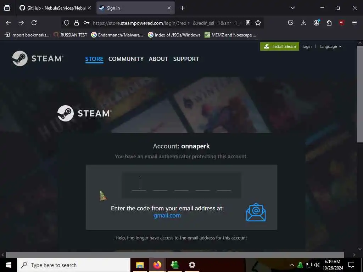The width and height of the screenshot is (363, 272).
Task: Select the Steam Sign In tab
Action: 135,8
